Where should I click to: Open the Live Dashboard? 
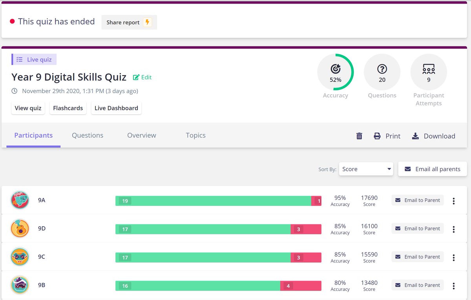click(116, 108)
